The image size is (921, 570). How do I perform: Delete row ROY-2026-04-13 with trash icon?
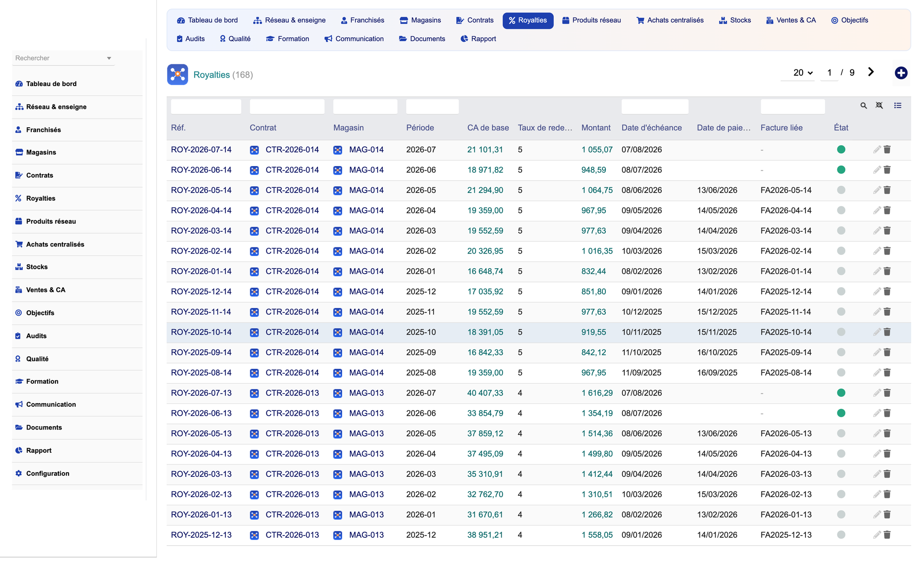click(887, 454)
